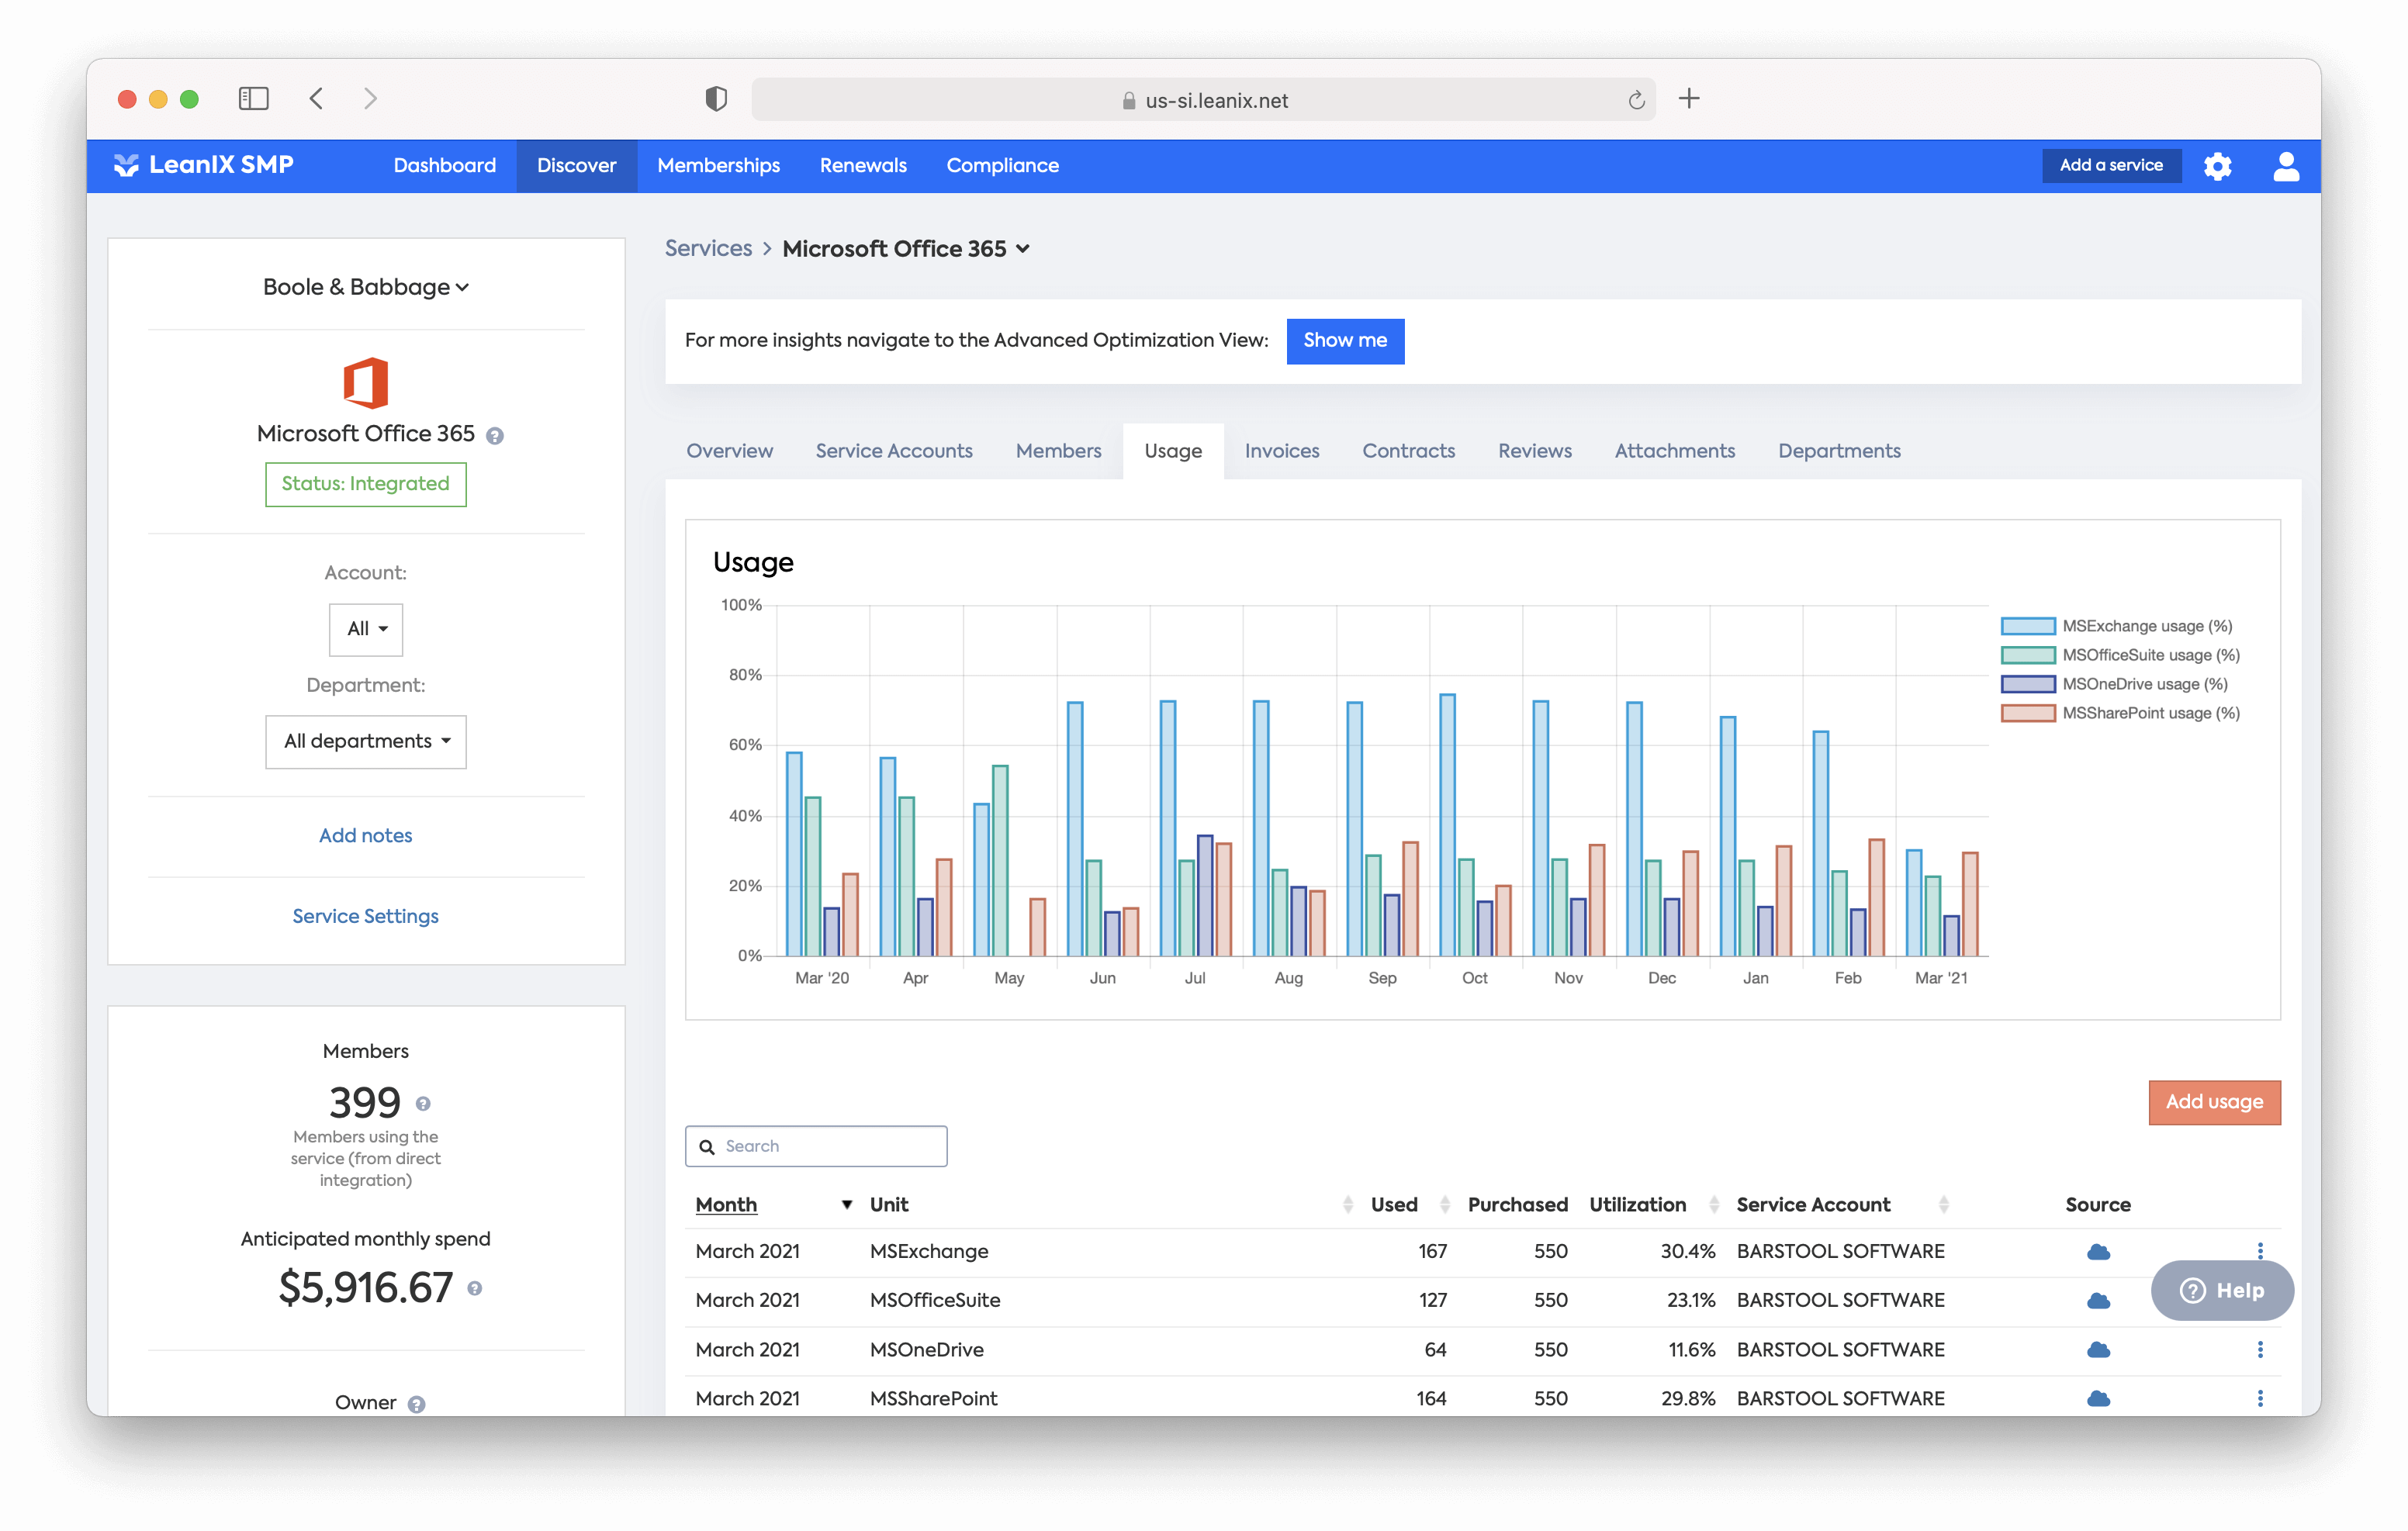Open the Help chat button
The width and height of the screenshot is (2408, 1531).
coord(2222,1291)
